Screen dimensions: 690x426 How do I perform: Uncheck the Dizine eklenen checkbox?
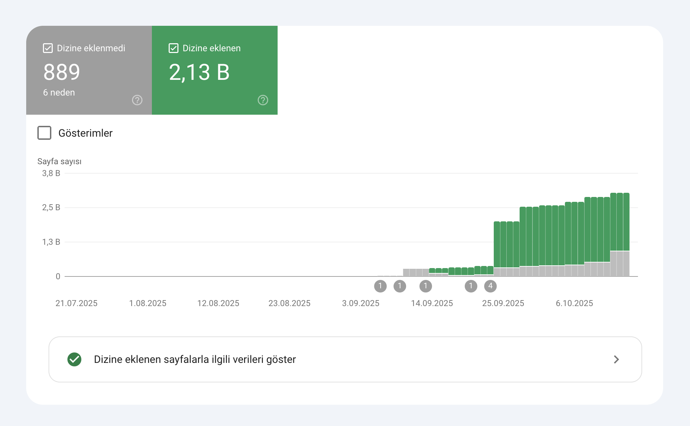(174, 48)
